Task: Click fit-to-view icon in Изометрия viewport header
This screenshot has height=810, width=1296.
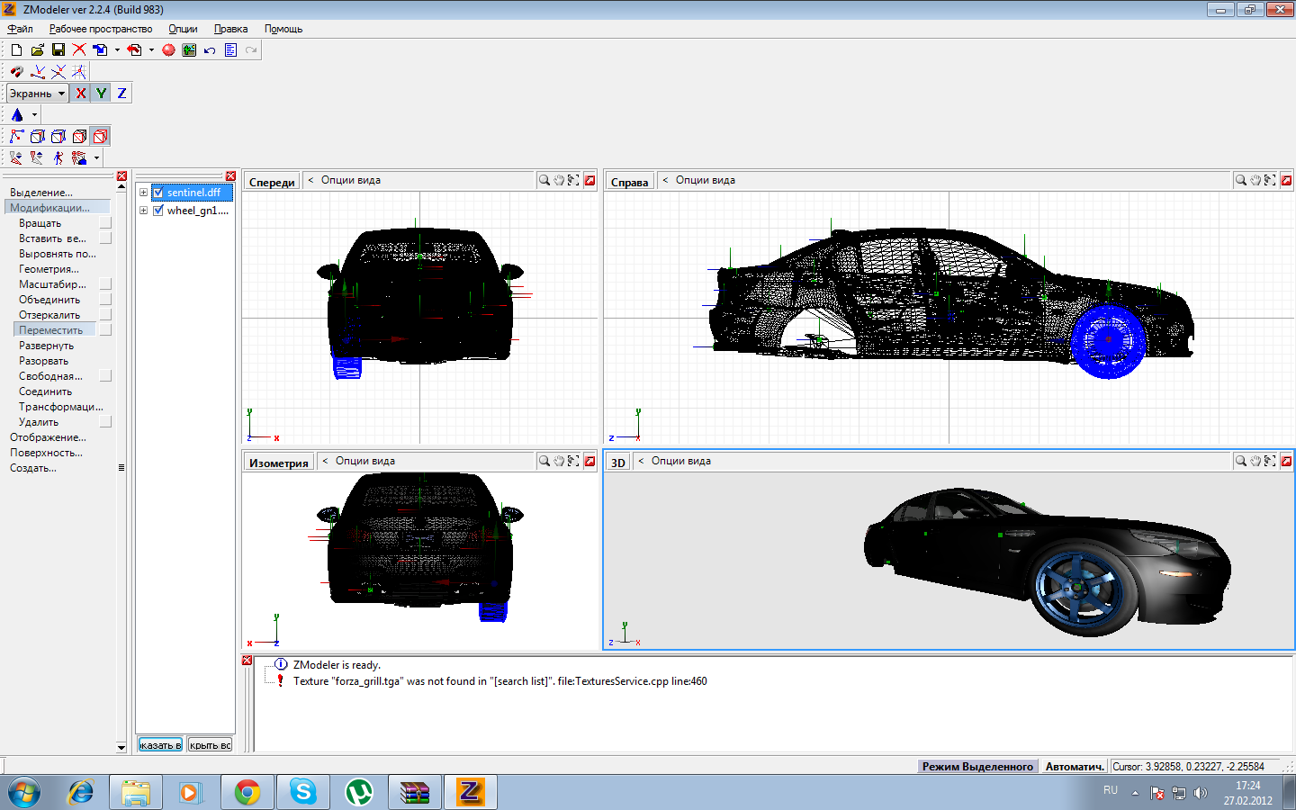Action: pos(573,461)
